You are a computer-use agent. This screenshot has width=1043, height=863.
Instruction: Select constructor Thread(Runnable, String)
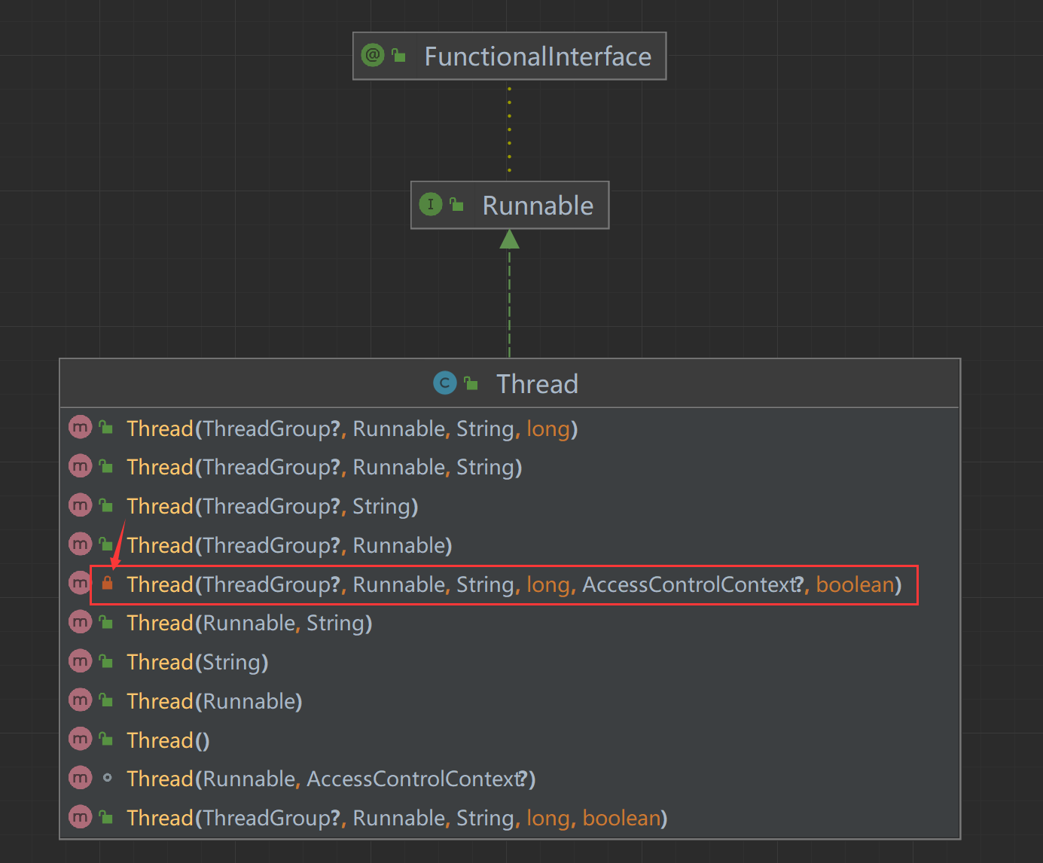point(249,623)
